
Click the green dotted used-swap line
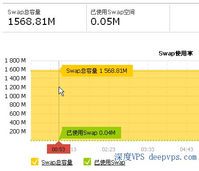[115, 140]
